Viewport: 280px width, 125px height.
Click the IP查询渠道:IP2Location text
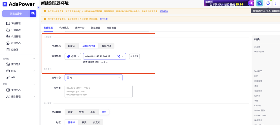(95, 62)
